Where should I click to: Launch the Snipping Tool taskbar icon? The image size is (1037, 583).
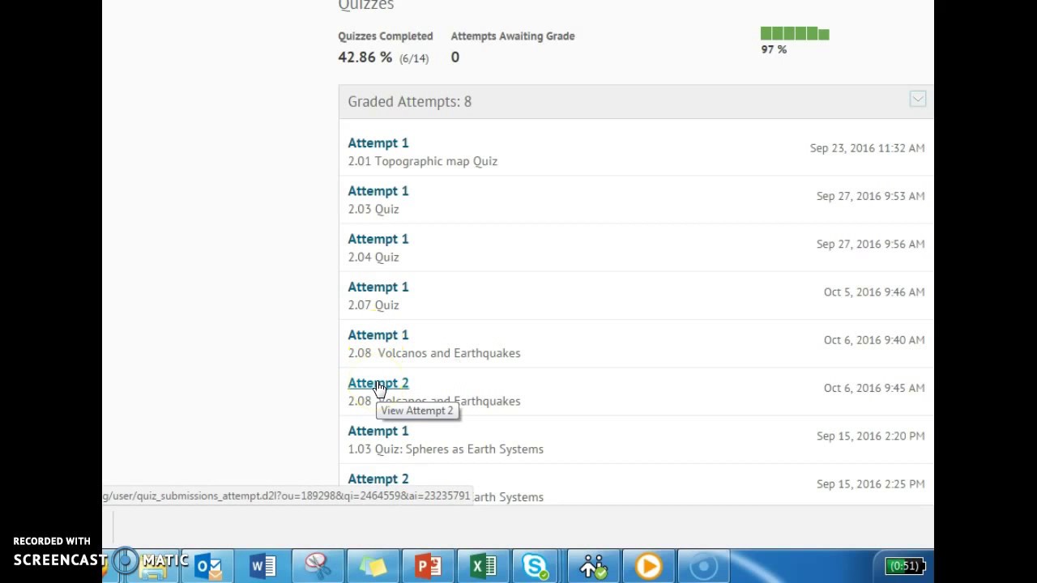pyautogui.click(x=318, y=565)
